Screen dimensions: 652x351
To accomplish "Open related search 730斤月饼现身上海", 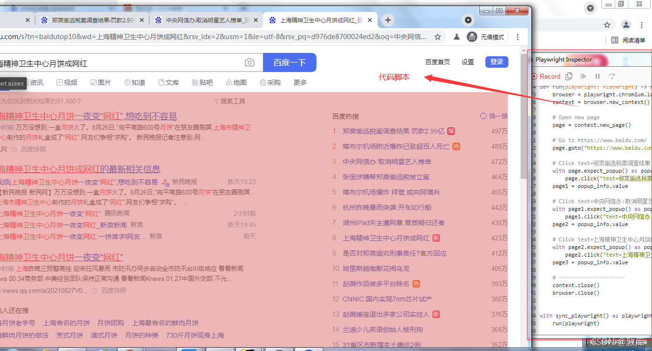I will point(195,335).
